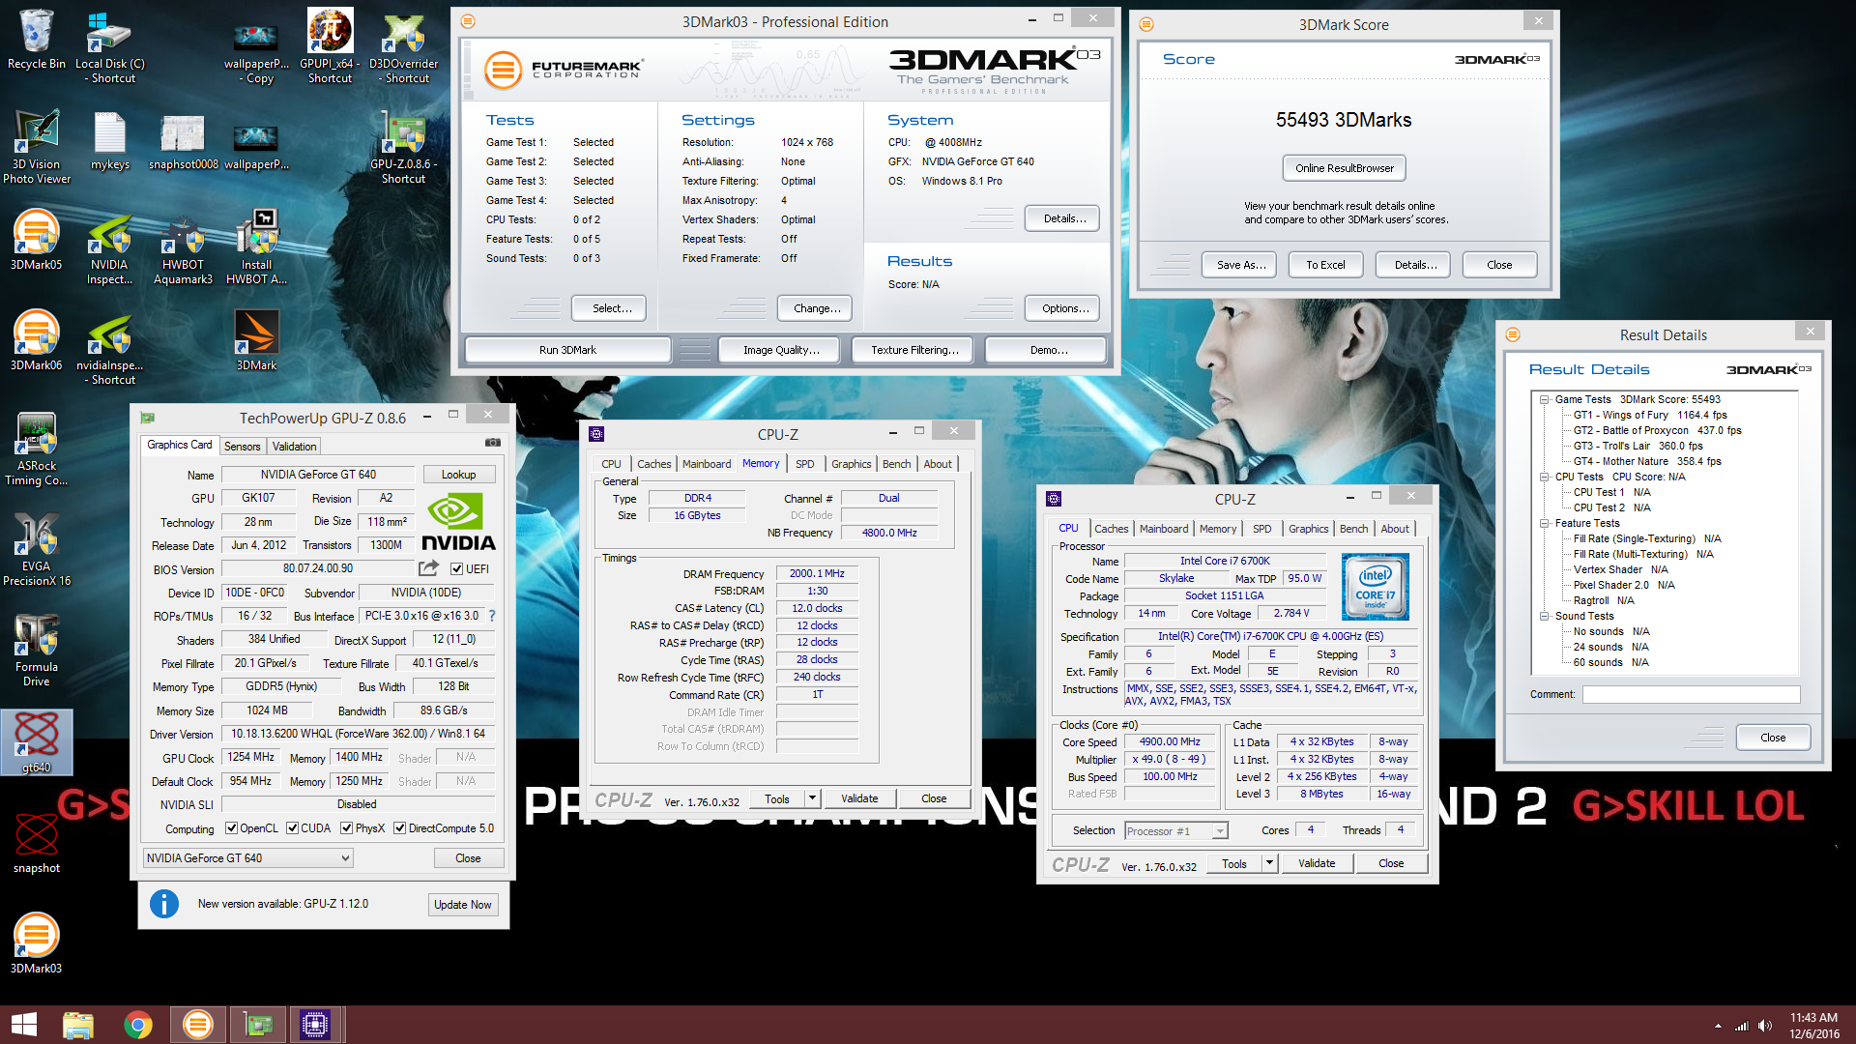Viewport: 1856px width, 1044px height.
Task: Open SPD tab in CPU-Z memory window
Action: (x=804, y=464)
